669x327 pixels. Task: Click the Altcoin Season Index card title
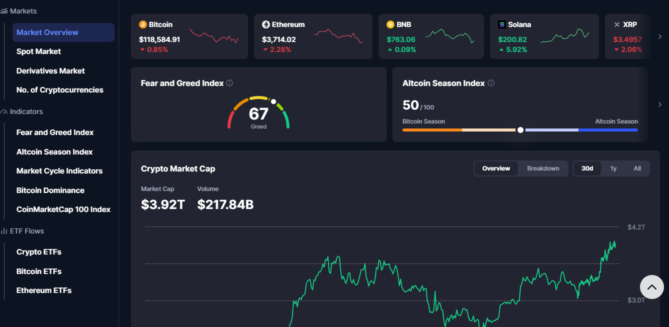tap(443, 83)
